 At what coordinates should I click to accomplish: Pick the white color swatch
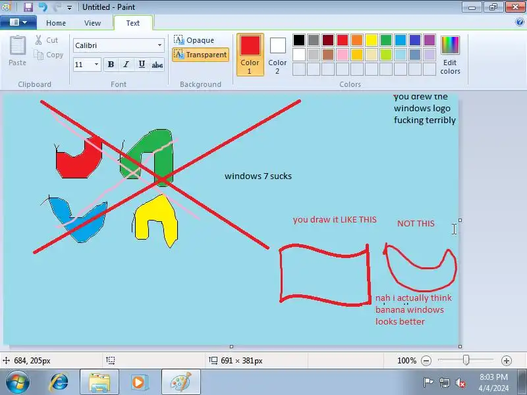point(299,55)
